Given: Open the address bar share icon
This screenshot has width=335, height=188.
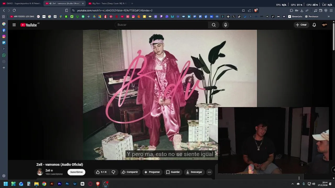Looking at the screenshot, I should click(x=249, y=10).
